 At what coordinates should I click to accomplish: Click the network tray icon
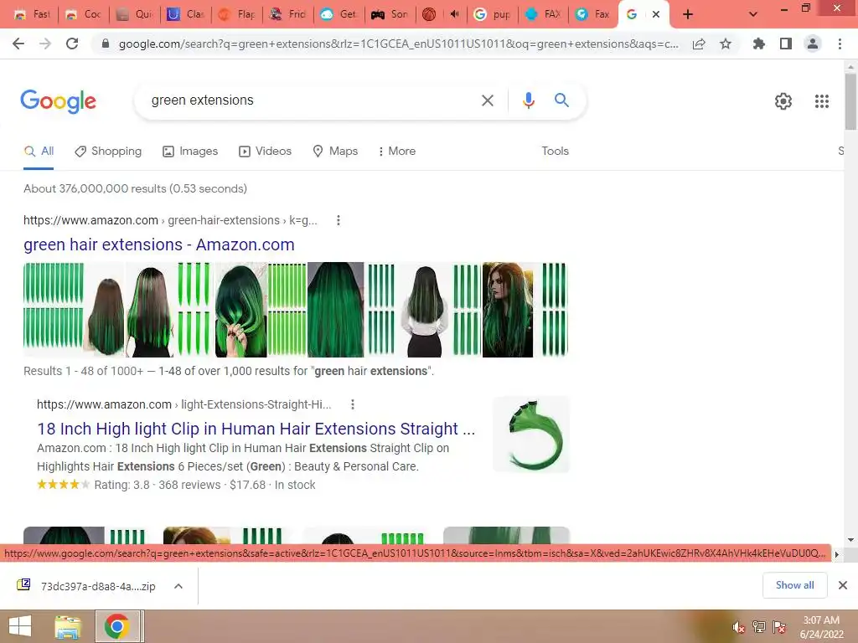758,627
